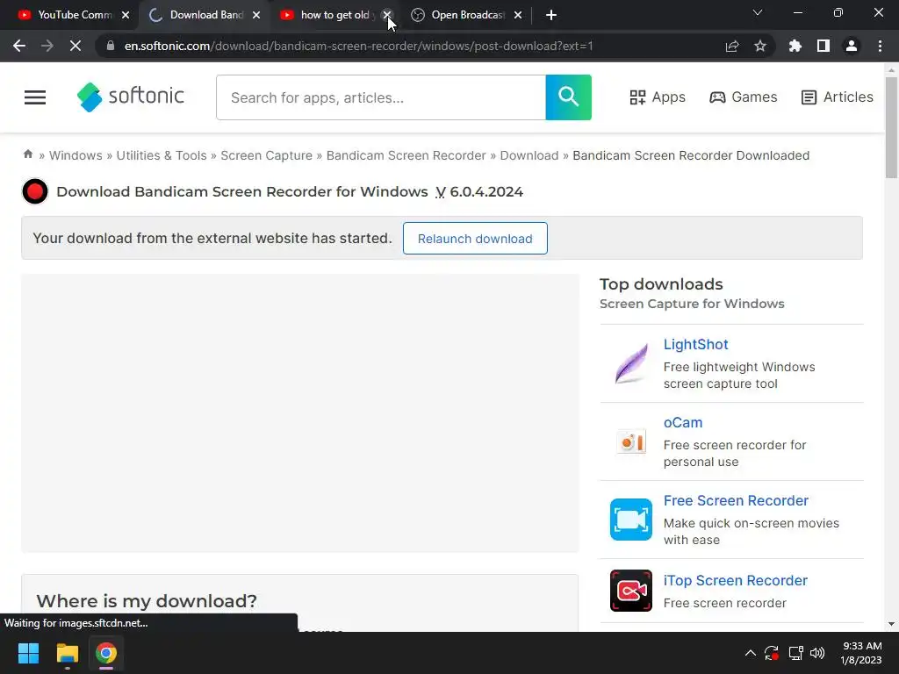
Task: Open the Softonic hamburger menu
Action: tap(35, 97)
